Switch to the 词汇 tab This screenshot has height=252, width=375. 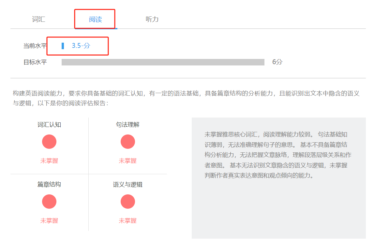(39, 19)
